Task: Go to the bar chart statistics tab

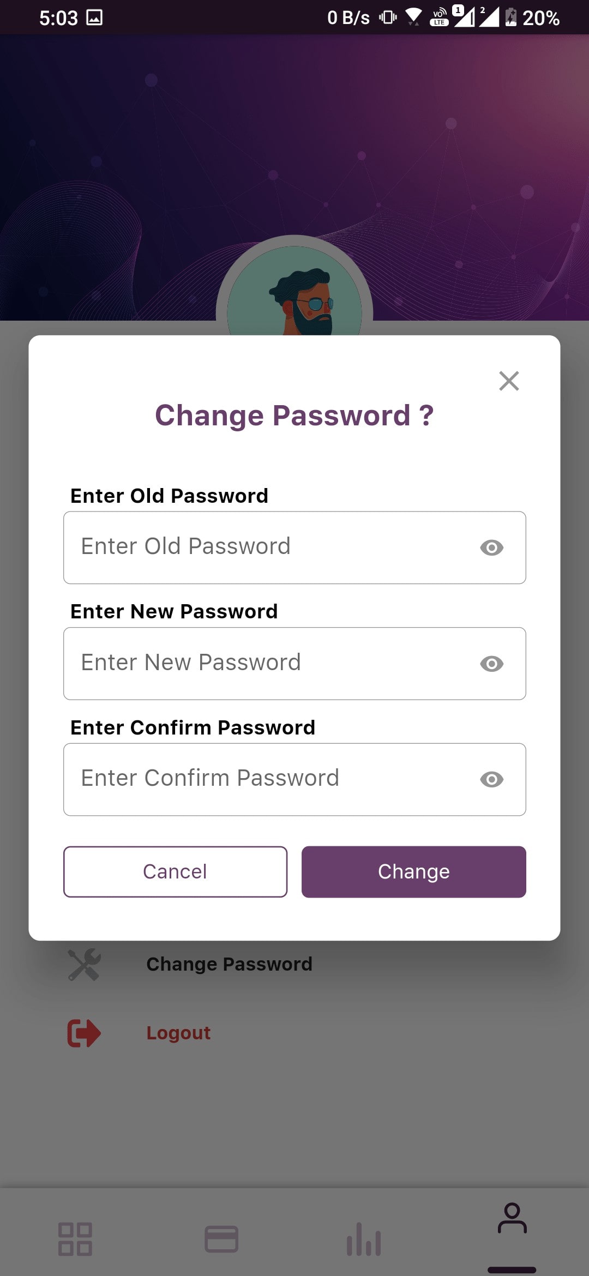Action: tap(364, 1239)
